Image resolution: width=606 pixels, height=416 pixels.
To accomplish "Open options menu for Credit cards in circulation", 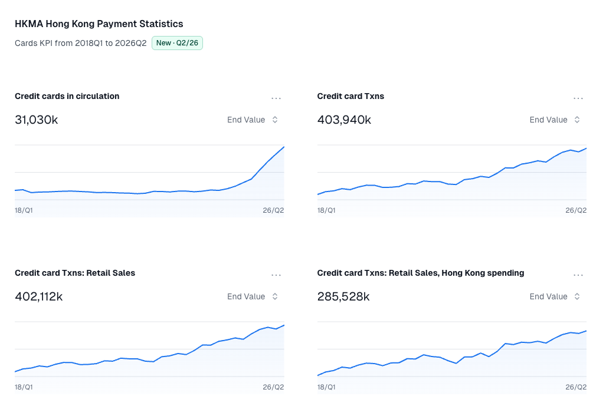I will coord(276,98).
